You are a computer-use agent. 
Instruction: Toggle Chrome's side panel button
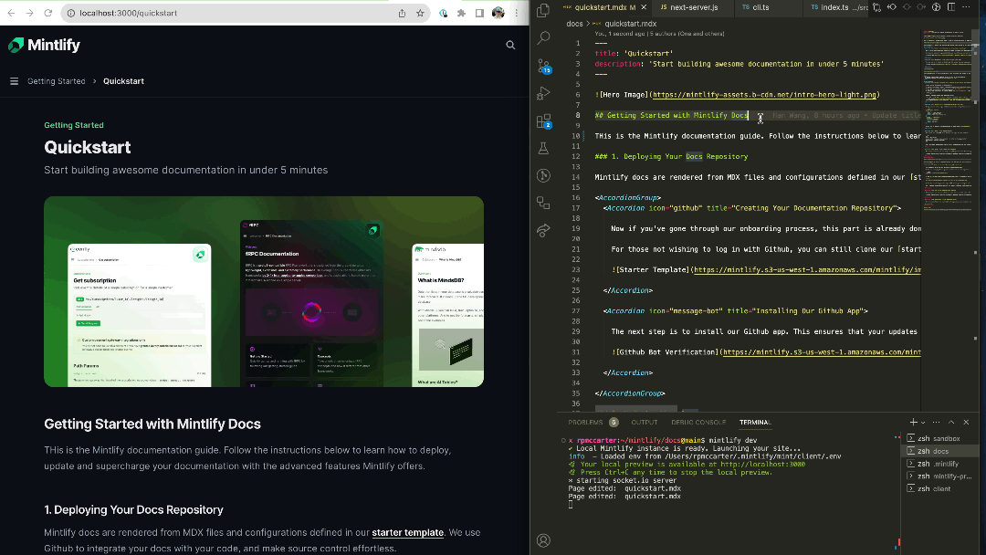(x=478, y=14)
